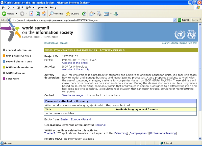Click the Print printer icon

click(99, 14)
